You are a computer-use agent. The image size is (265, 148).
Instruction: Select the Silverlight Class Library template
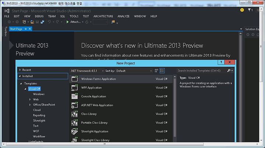[121, 140]
